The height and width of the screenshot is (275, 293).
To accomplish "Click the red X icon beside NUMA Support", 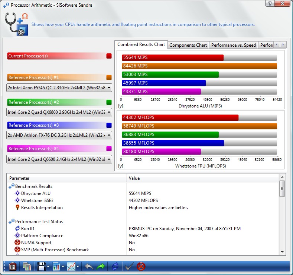I will click(17, 242).
